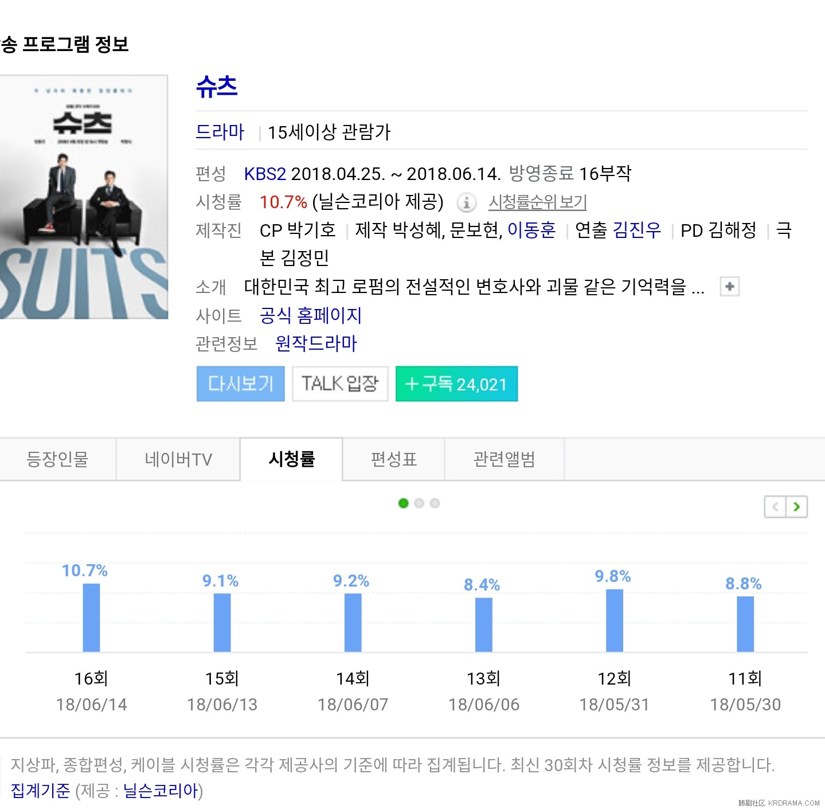Click the 집계기준 link
This screenshot has width=825, height=809.
point(40,791)
